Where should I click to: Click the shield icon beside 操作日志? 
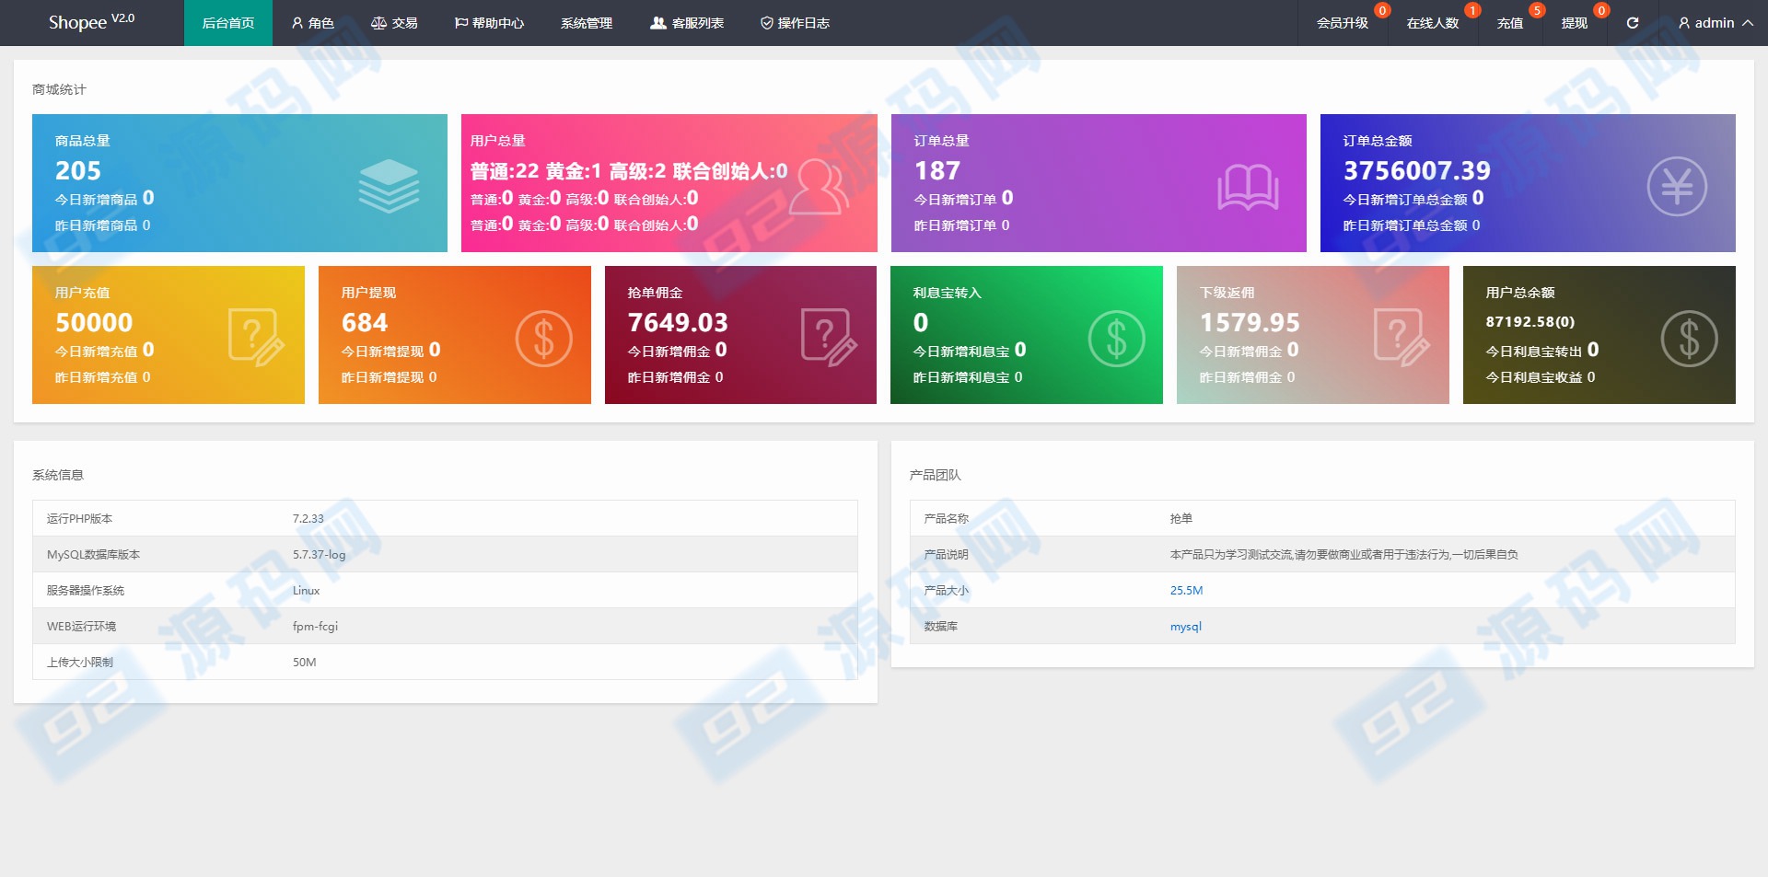(766, 23)
